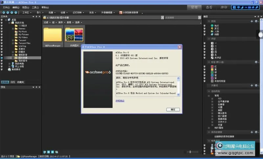Screen dimensions: 263x159
Task: Select the 我的电脑 item in tree
Action: pos(19,64)
